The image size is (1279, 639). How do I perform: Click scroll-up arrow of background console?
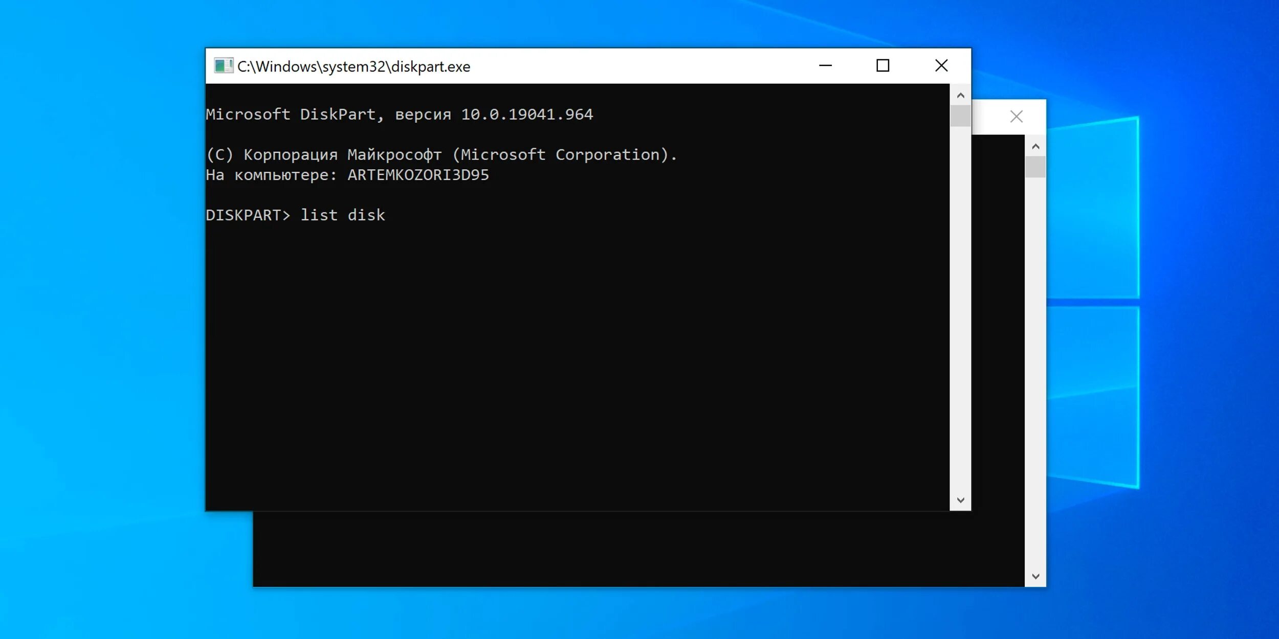1035,147
